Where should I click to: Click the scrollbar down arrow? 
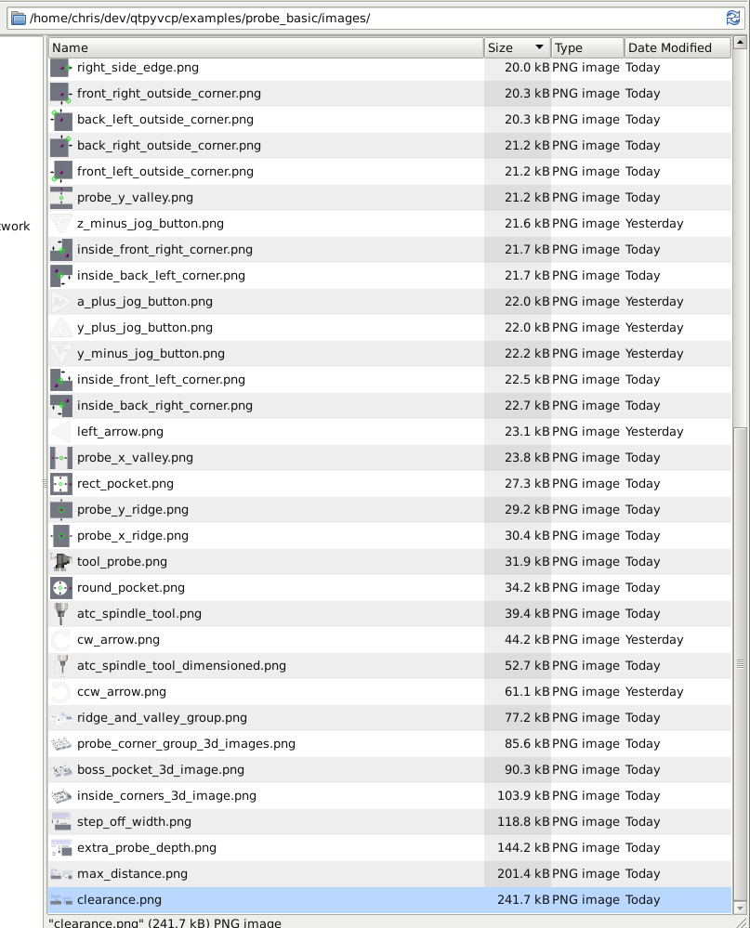(740, 907)
